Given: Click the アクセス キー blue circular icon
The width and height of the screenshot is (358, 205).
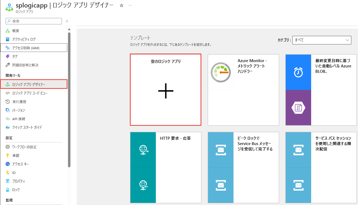Looking at the screenshot, I should [x=8, y=164].
